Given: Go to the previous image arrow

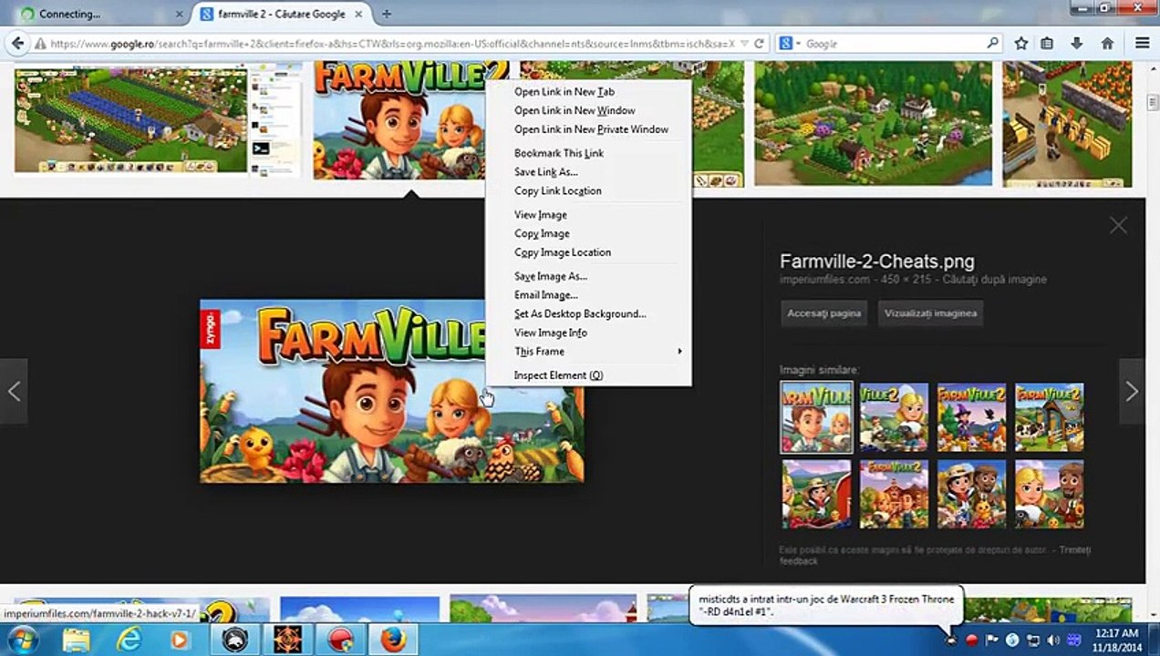Looking at the screenshot, I should click(x=14, y=391).
